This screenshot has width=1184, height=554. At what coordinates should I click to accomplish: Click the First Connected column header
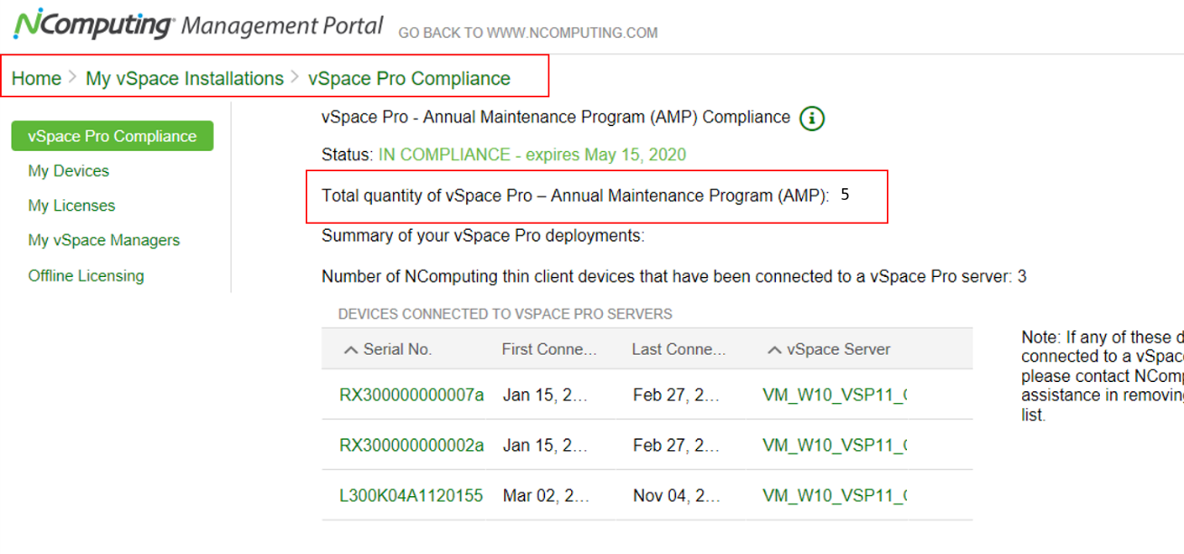549,349
